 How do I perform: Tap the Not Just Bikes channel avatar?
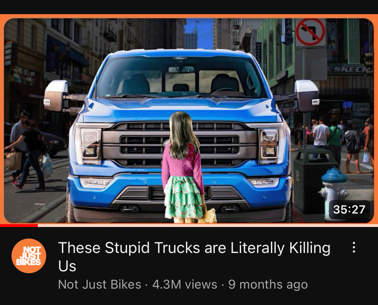click(x=29, y=256)
